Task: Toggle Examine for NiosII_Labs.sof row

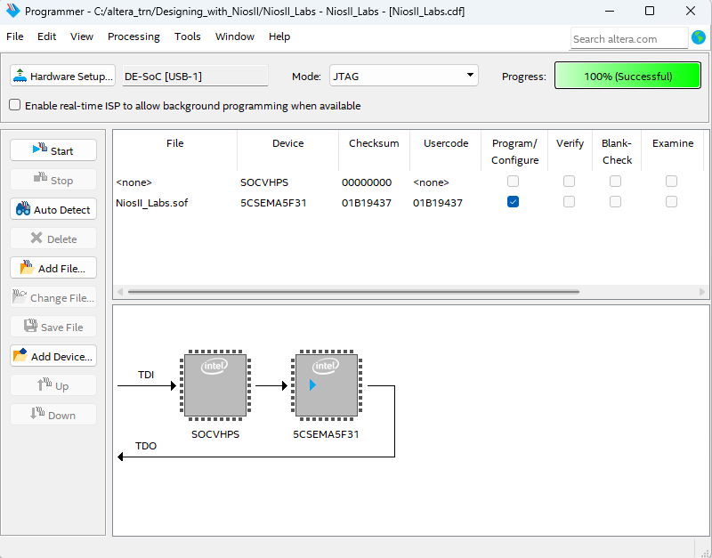Action: [x=671, y=202]
